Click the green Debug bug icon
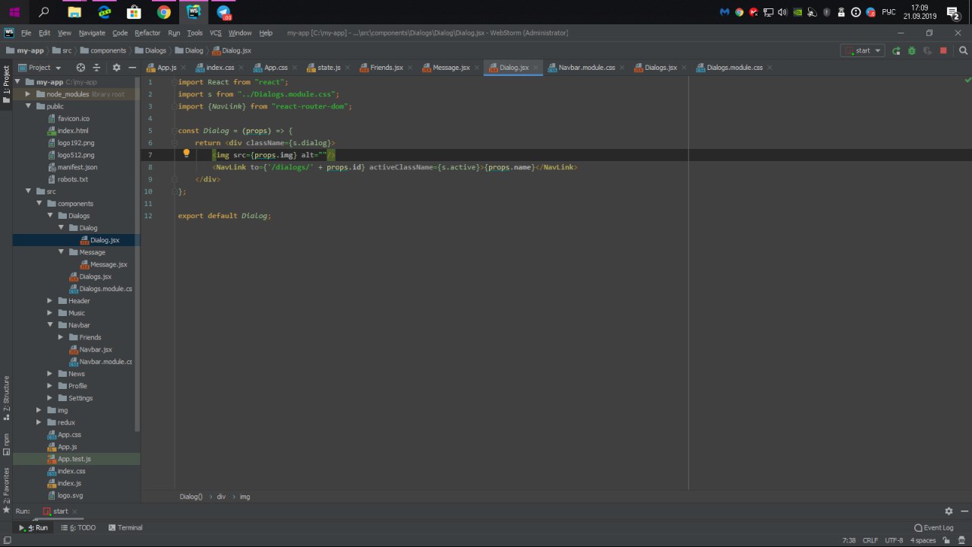 tap(911, 51)
